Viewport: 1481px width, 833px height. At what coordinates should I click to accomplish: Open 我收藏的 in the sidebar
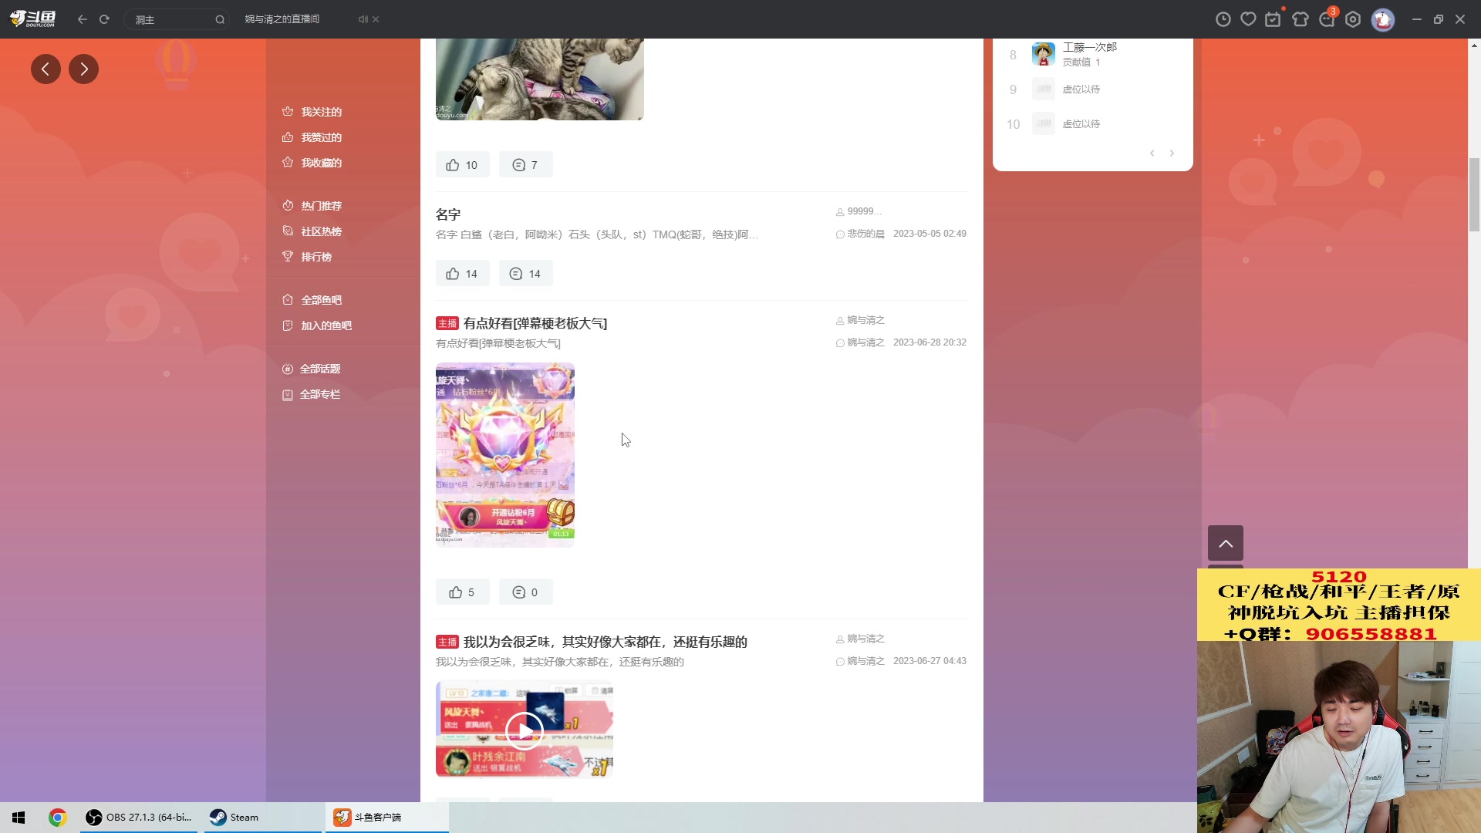coord(312,163)
